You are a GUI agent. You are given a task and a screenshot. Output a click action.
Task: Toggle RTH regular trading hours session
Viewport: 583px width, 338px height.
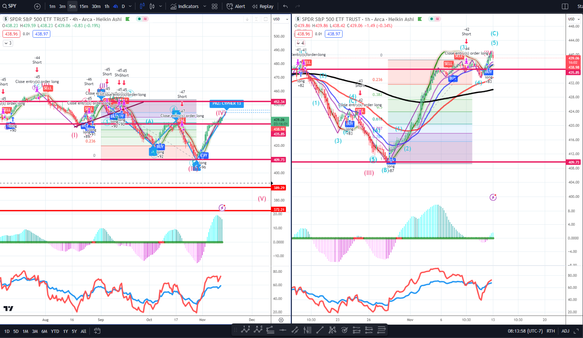(550, 331)
